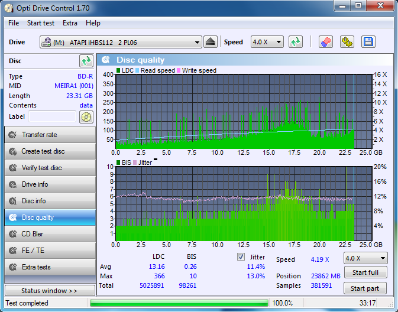Click the elapsed time 33:17 in status bar

pos(367,303)
